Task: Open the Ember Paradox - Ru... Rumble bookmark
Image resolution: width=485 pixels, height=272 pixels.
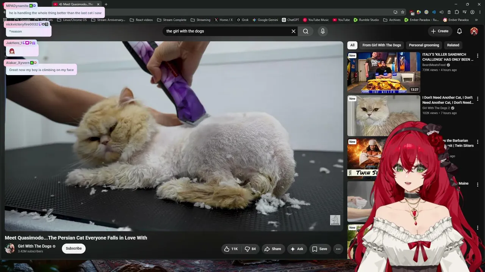Action: coord(421,20)
